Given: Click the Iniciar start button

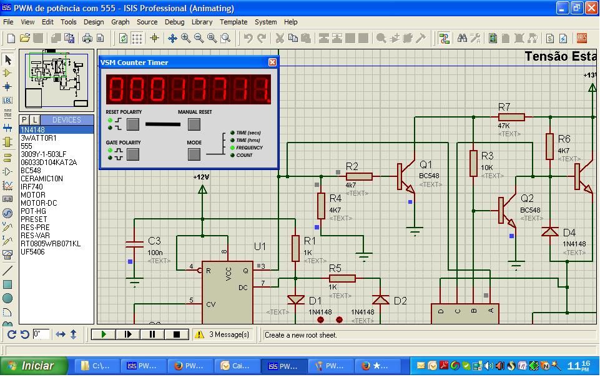Looking at the screenshot, I should 33,366.
